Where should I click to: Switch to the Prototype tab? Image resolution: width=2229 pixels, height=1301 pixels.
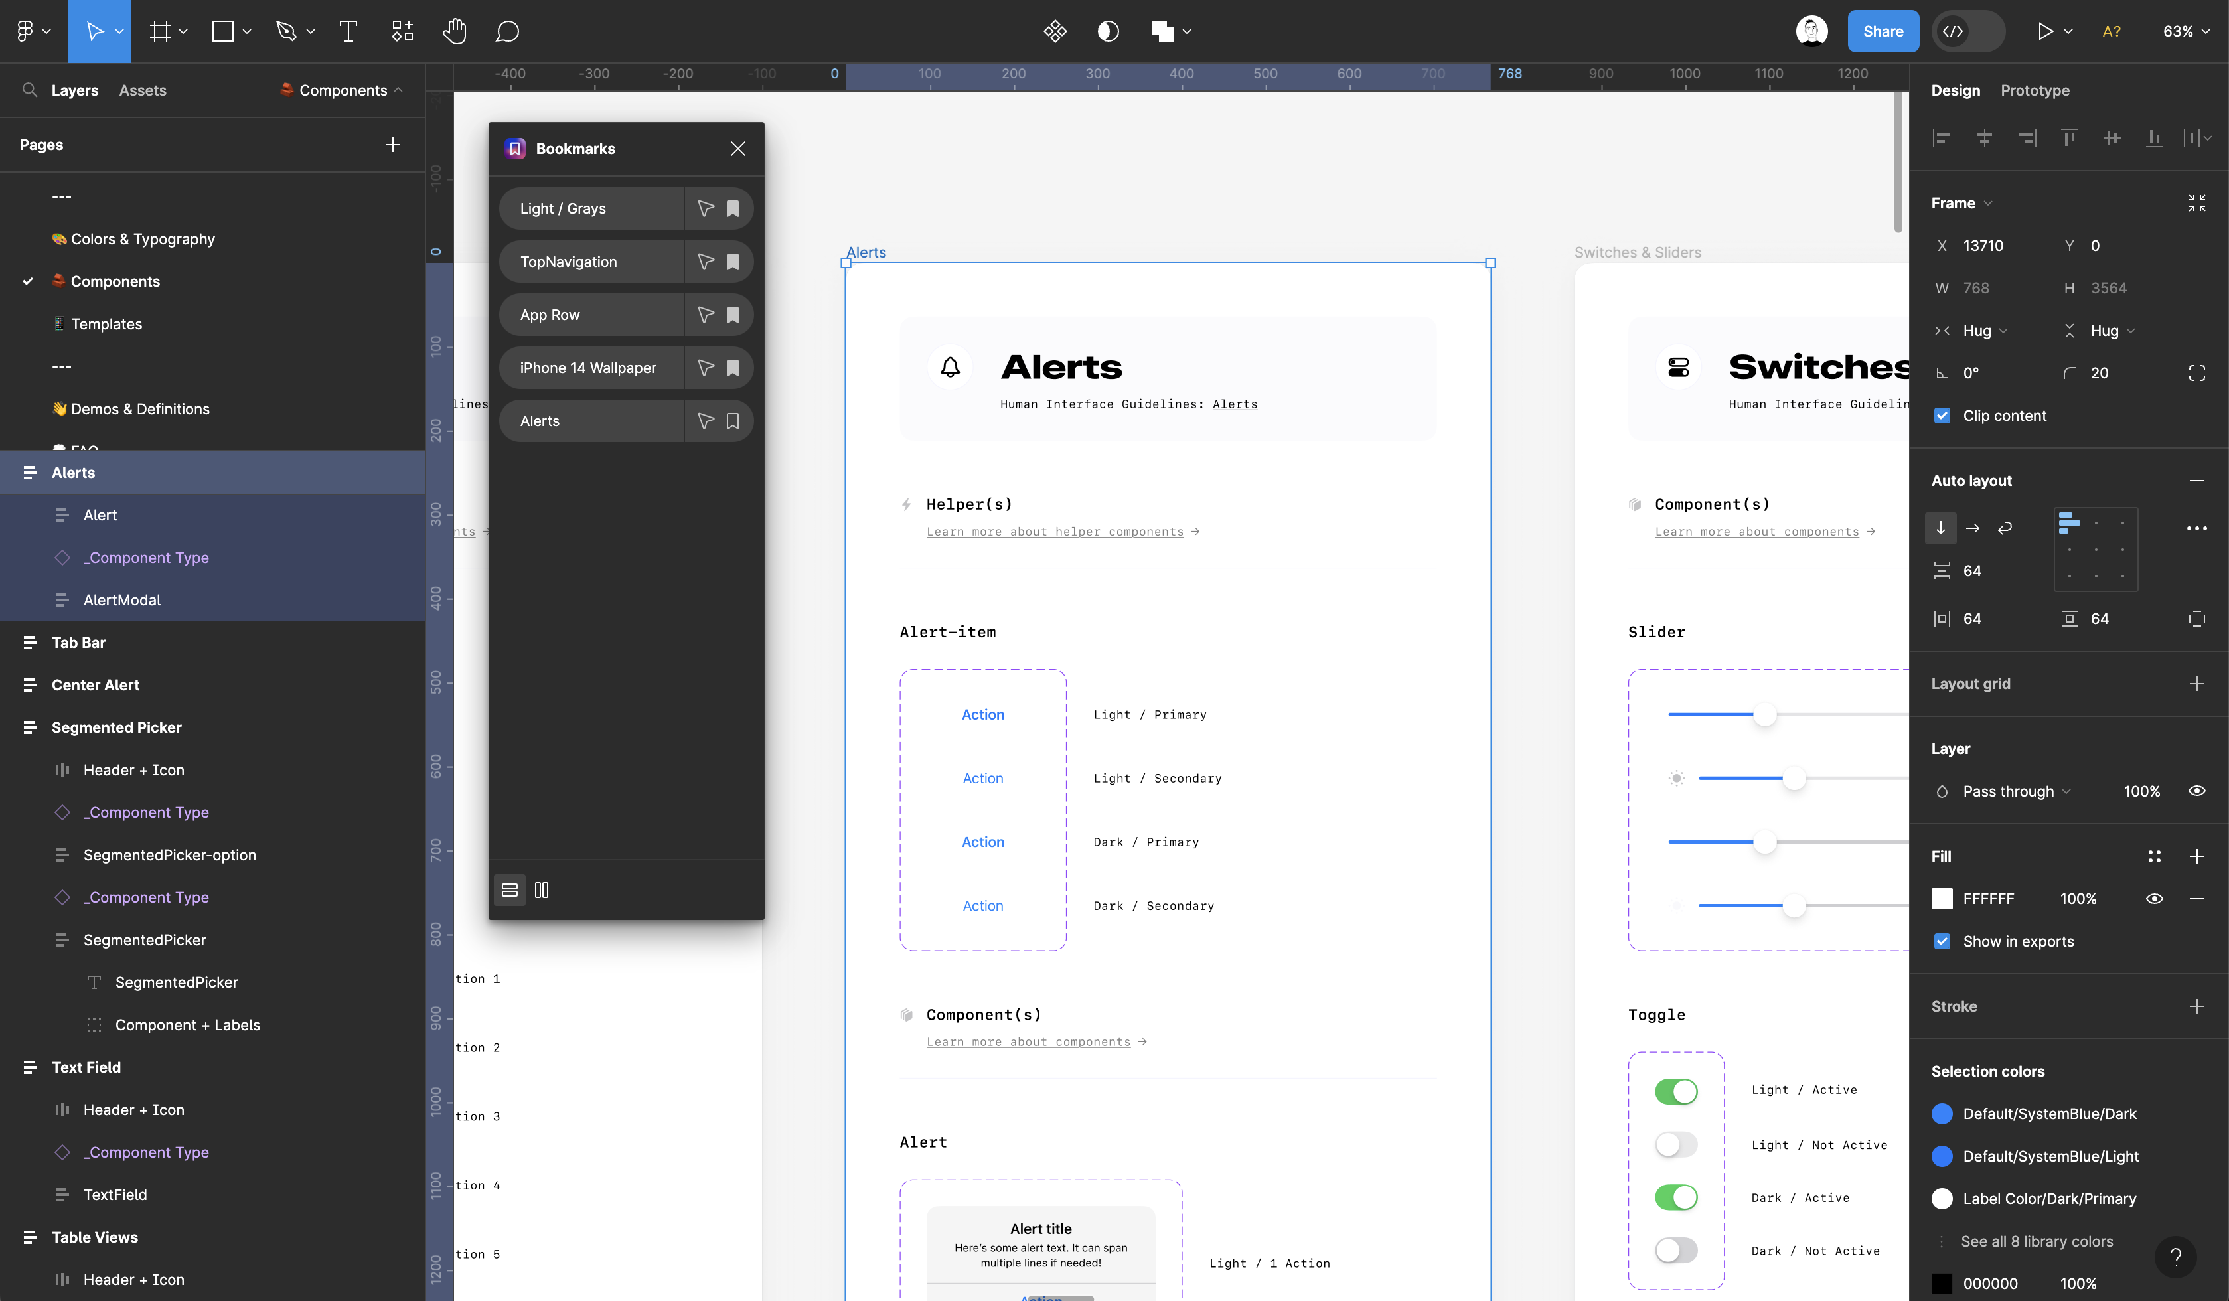point(2035,90)
